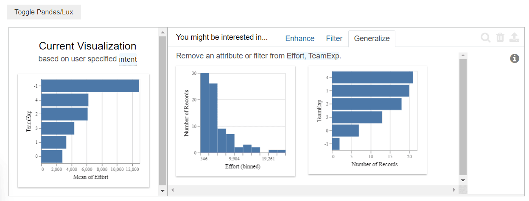Switch to the Enhance tab
Viewport: 529px width, 201px height.
pos(300,39)
